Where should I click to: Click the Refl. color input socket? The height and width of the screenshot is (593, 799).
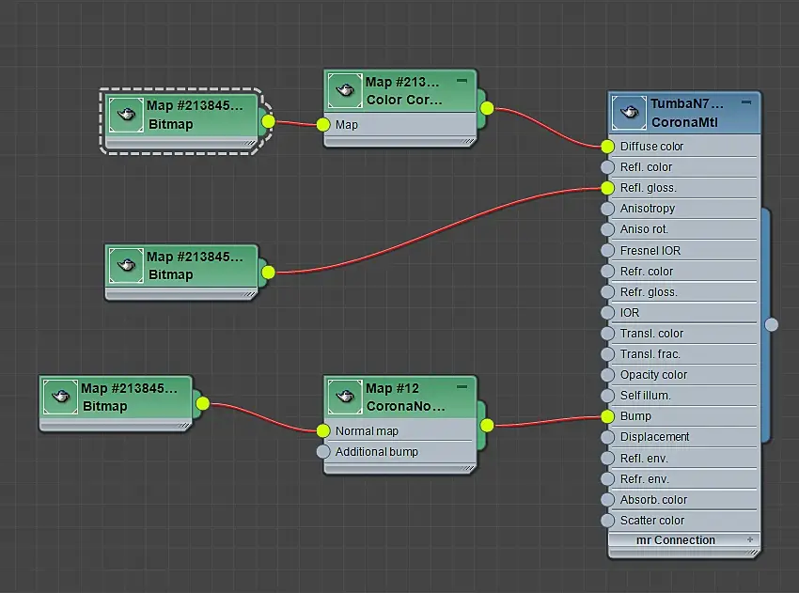pyautogui.click(x=607, y=167)
